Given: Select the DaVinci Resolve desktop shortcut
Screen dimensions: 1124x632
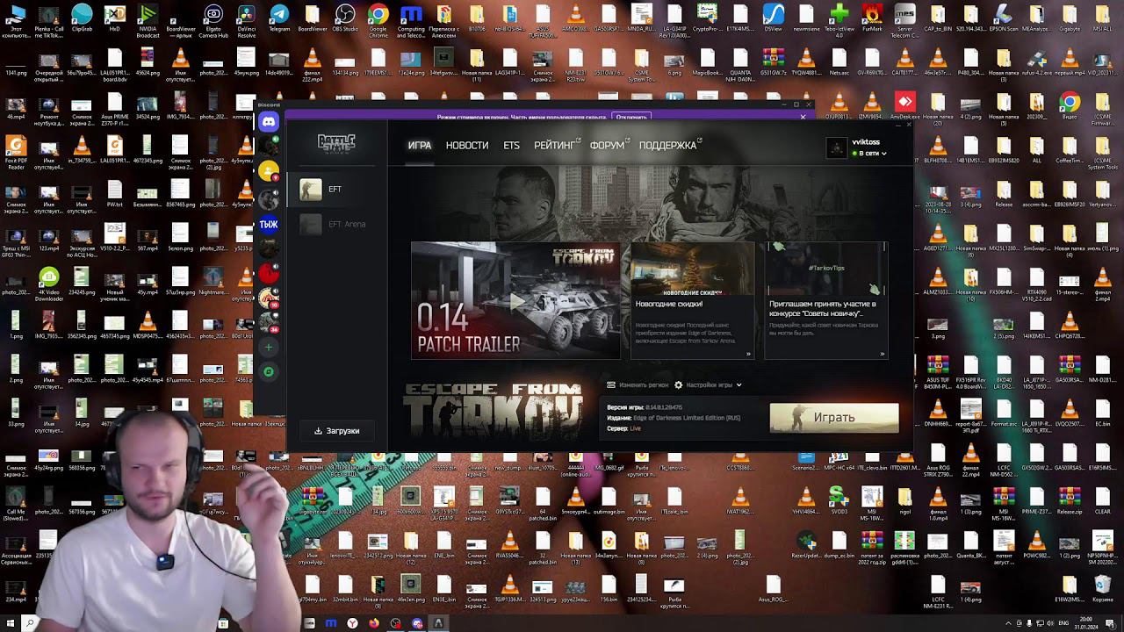Looking at the screenshot, I should [x=247, y=21].
